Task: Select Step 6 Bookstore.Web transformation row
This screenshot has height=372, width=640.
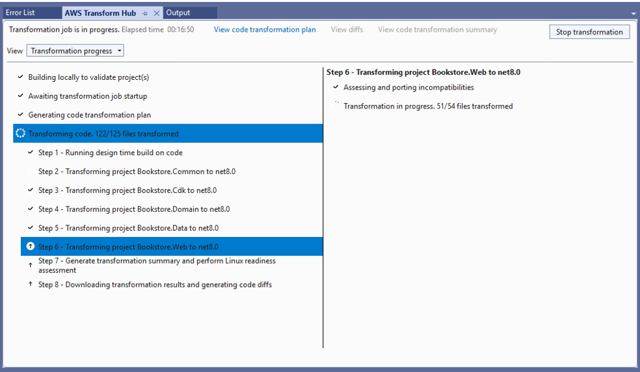Action: point(172,247)
